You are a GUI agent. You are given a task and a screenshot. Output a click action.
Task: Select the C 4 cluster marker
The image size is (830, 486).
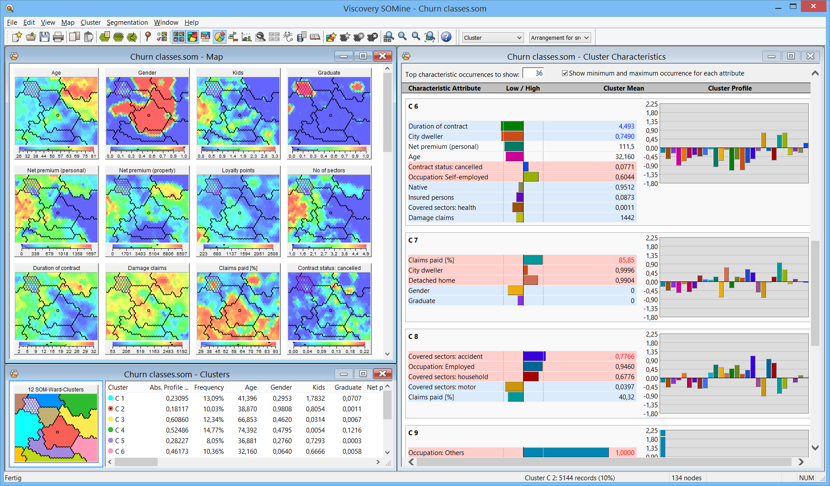tap(111, 430)
